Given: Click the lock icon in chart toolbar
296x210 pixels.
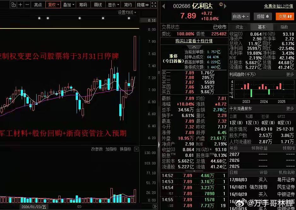Looking at the screenshot, I should click(13, 5).
